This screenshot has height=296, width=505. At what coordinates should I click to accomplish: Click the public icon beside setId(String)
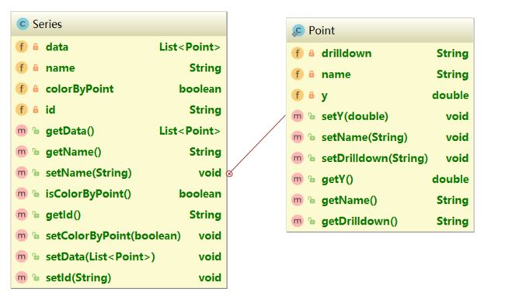tap(36, 277)
